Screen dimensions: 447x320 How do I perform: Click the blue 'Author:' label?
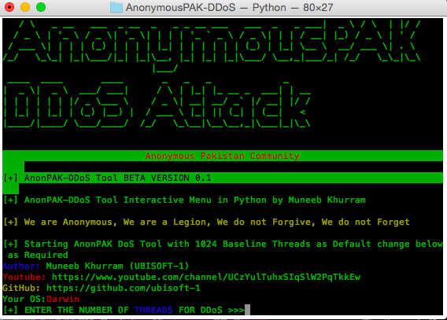[x=21, y=266]
